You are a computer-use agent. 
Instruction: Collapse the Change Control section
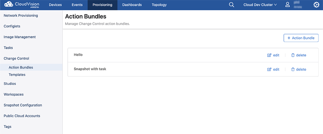(x=16, y=58)
